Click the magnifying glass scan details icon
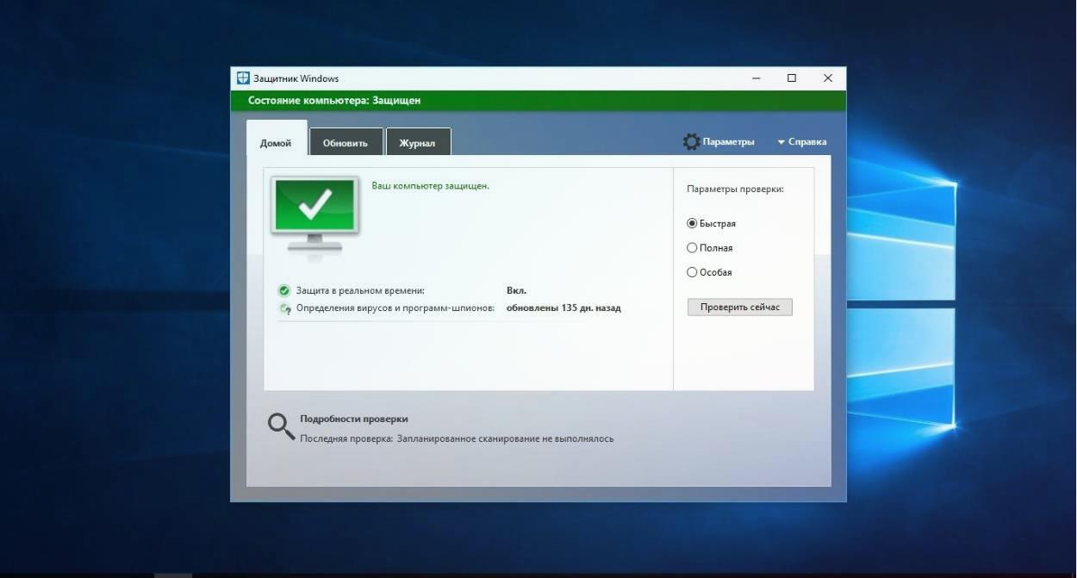This screenshot has width=1077, height=578. [x=281, y=426]
